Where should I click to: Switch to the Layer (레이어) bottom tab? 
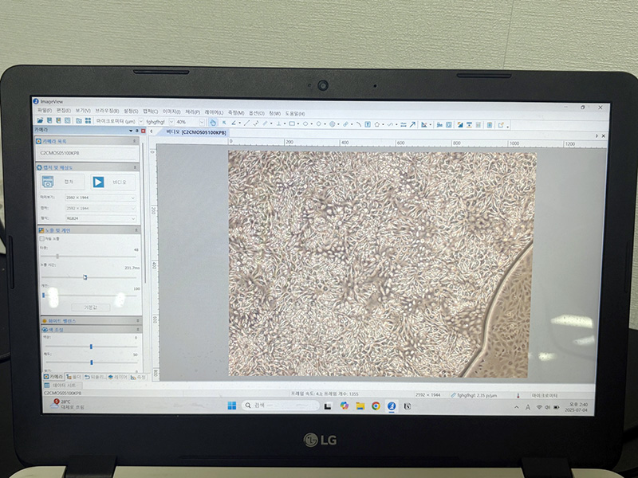120,377
